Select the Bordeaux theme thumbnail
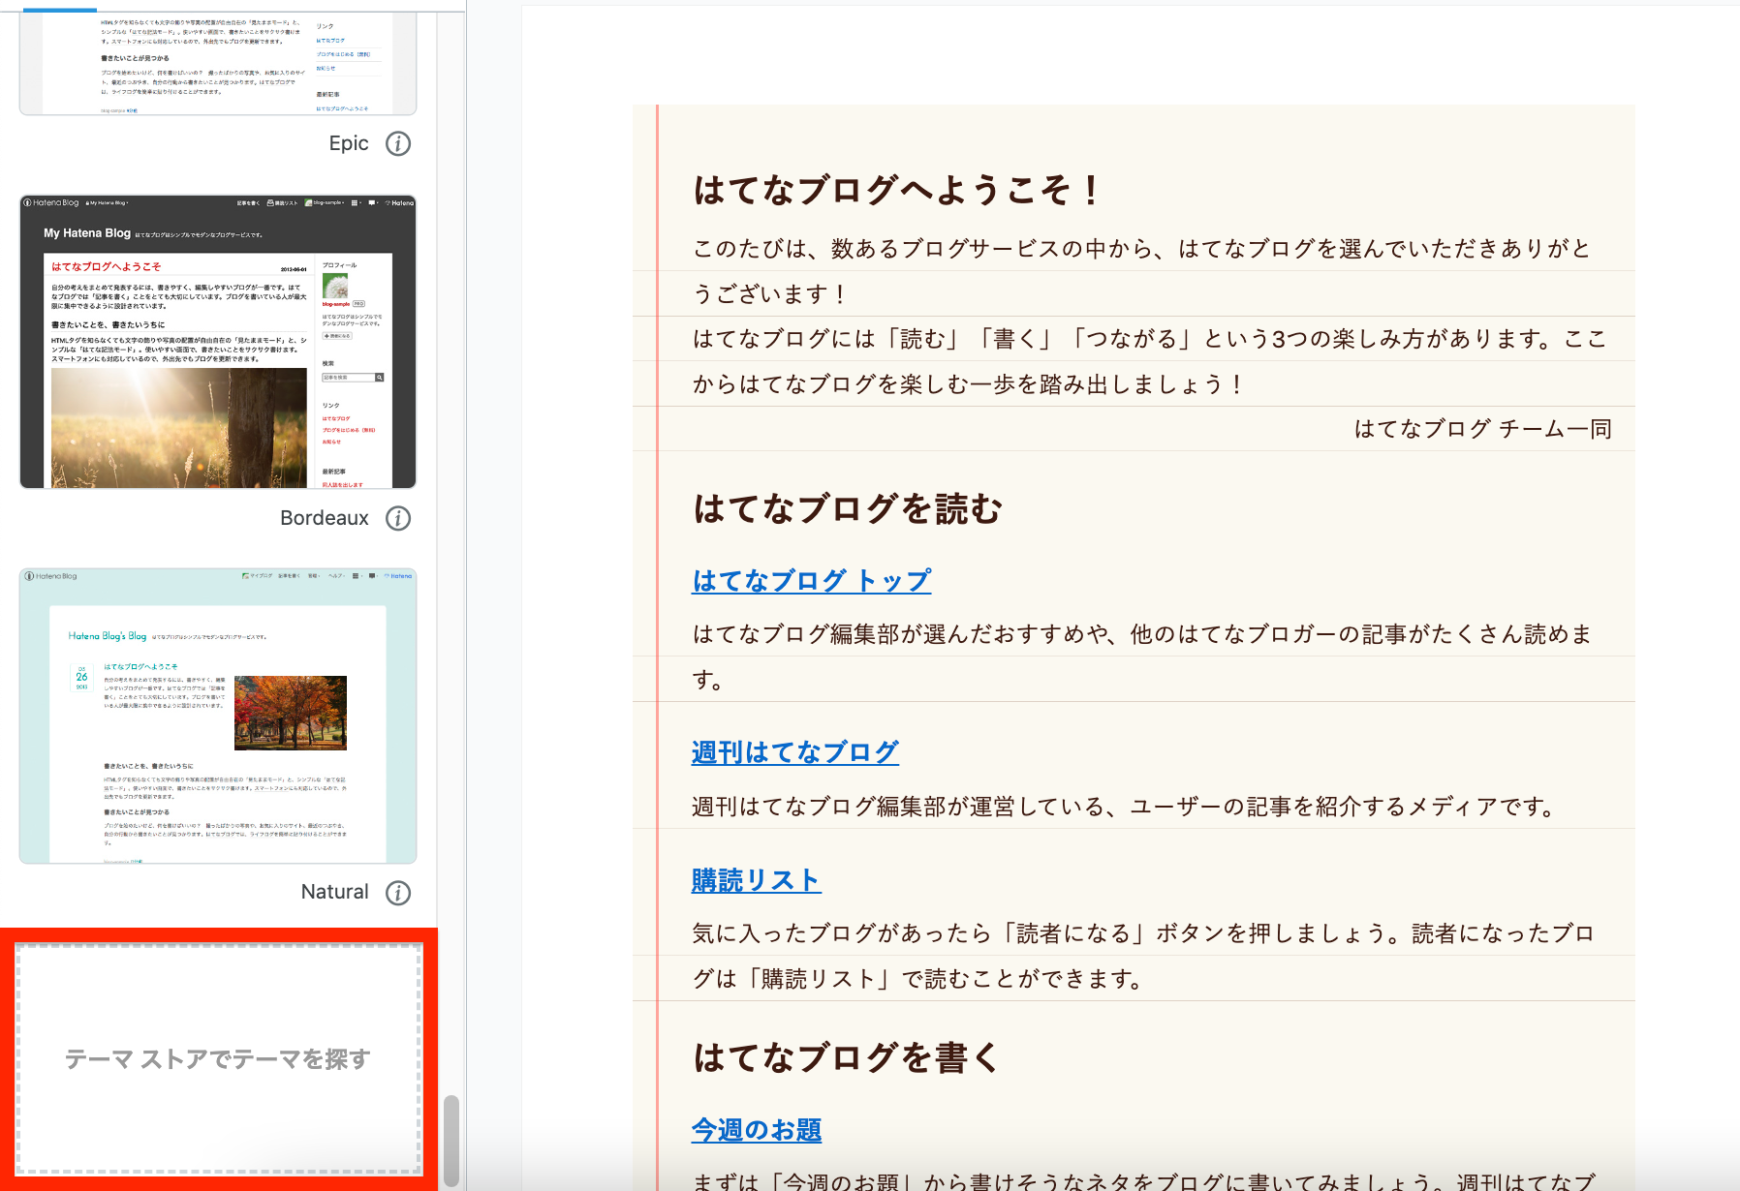 [218, 342]
